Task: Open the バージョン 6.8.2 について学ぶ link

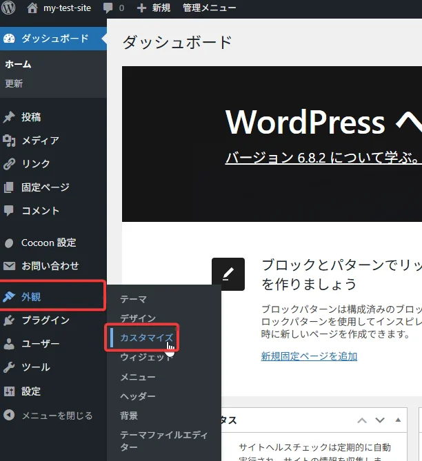Action: click(x=322, y=158)
